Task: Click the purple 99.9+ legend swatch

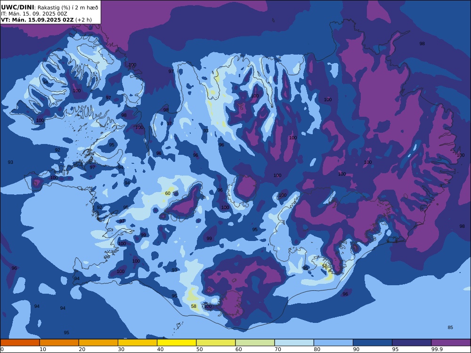Action: [x=451, y=343]
